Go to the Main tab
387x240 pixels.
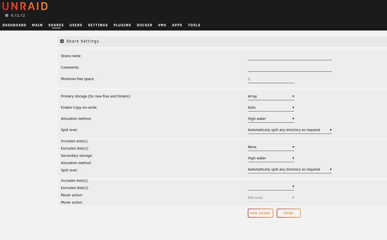(37, 25)
